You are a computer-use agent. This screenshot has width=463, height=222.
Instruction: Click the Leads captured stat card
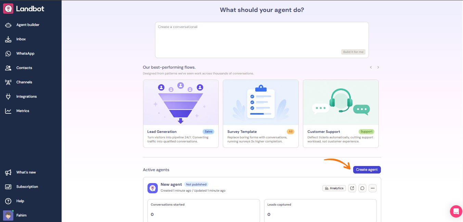click(x=320, y=211)
